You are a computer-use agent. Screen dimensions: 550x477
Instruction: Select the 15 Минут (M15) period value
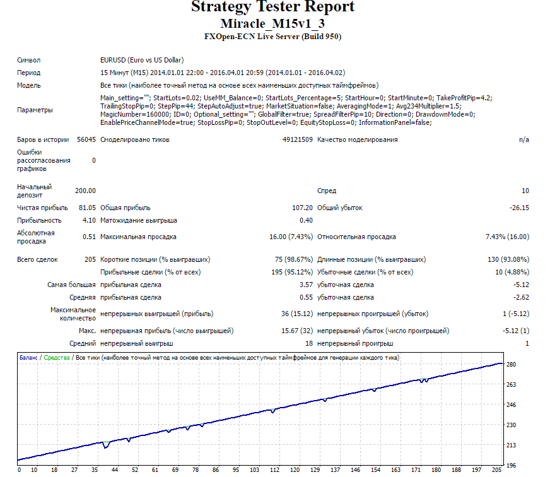click(x=223, y=73)
